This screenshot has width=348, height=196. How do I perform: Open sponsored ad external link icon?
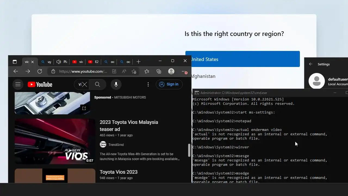(x=84, y=108)
